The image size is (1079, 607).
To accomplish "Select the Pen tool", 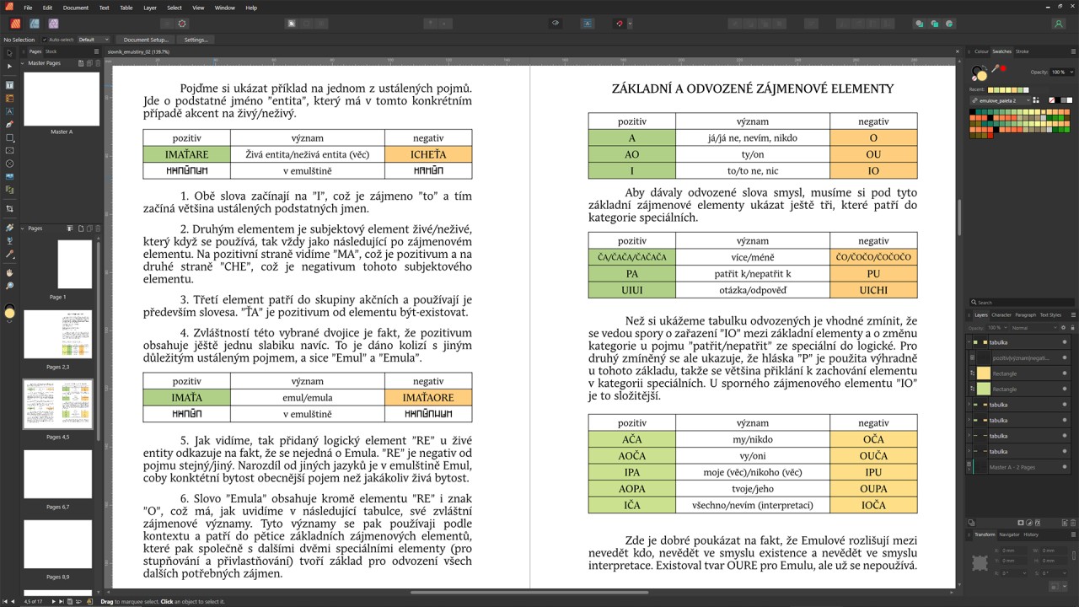I will click(x=9, y=124).
